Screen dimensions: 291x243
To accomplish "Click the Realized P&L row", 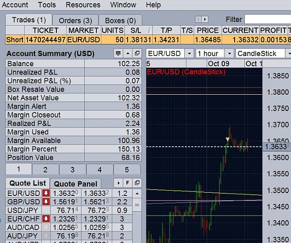I will 74,123.
